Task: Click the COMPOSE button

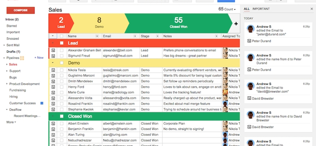Action: coord(21,10)
